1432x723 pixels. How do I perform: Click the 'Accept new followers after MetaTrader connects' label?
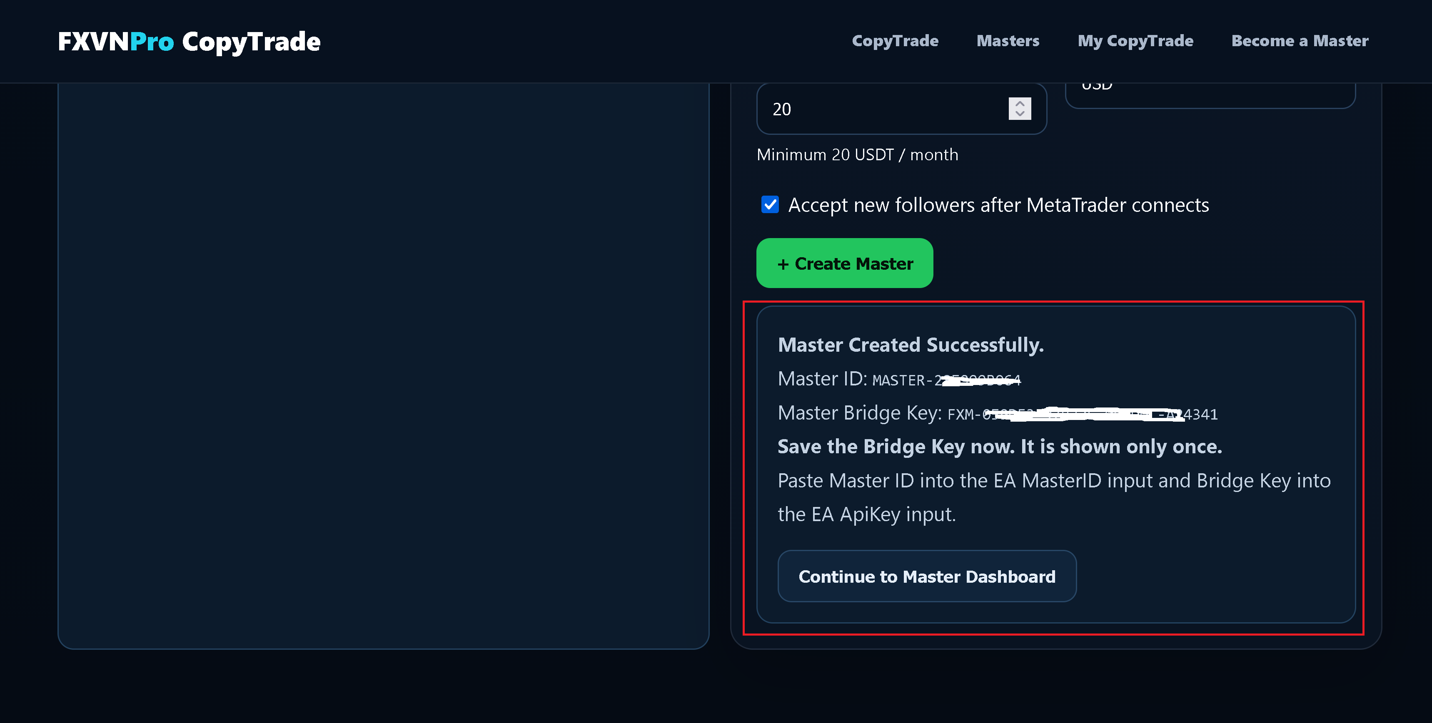pos(998,205)
